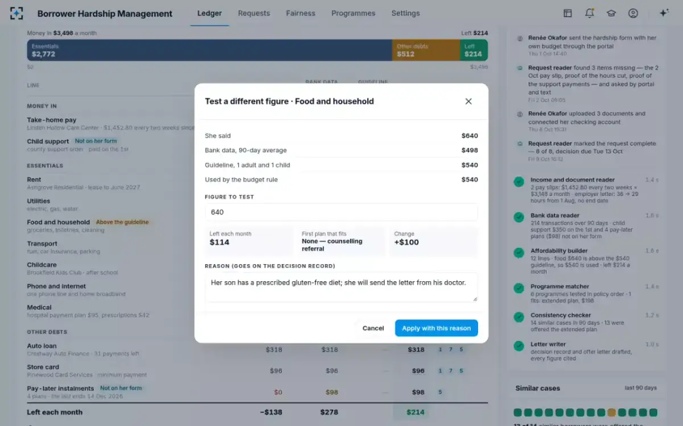The height and width of the screenshot is (426, 683).
Task: Click the -$138 Left each month total
Action: click(x=271, y=412)
